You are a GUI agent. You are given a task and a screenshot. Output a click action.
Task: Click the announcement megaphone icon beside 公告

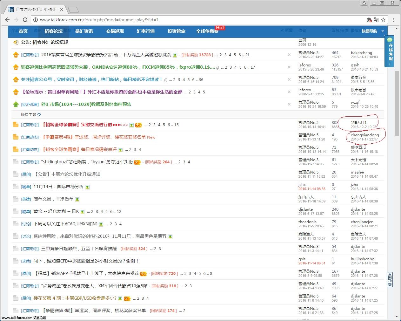(x=16, y=42)
